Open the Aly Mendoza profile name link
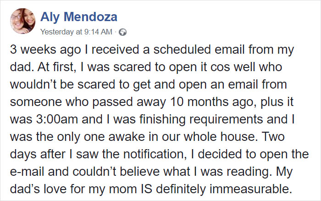The width and height of the screenshot is (321, 201). point(79,17)
